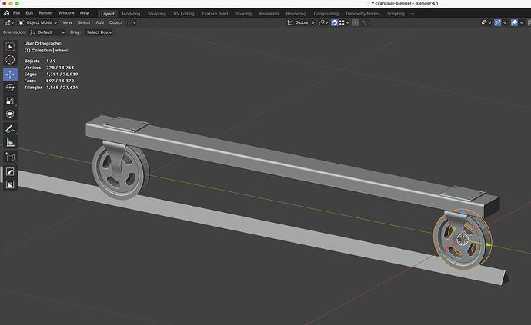531x325 pixels.
Task: Open the Drag Select Box dropdown
Action: (99, 32)
